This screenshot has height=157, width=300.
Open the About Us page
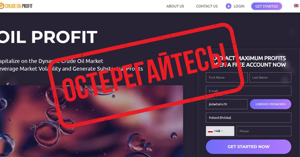click(175, 6)
